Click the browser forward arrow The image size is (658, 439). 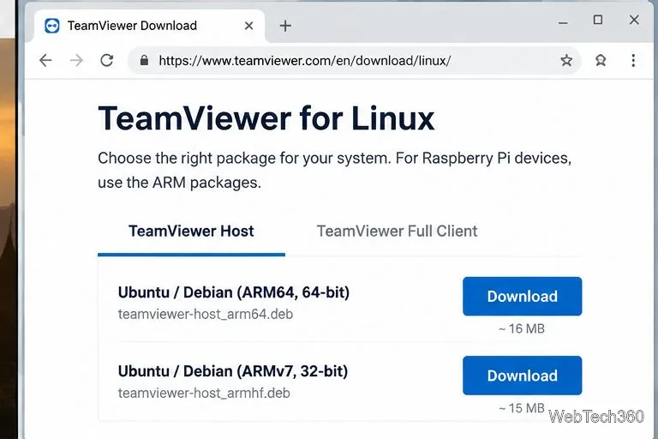pos(76,61)
